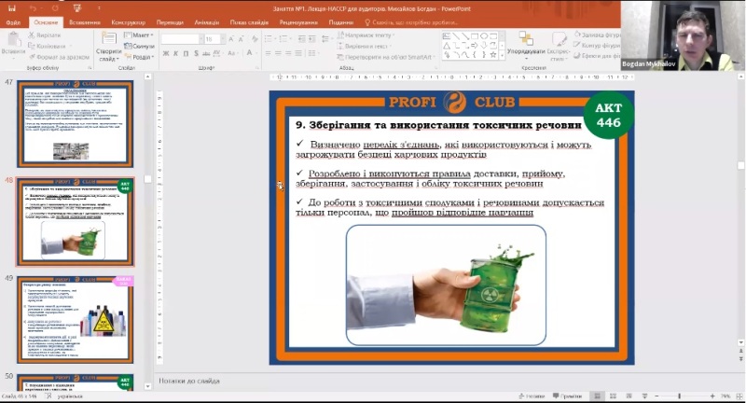Screen dimensions: 746x403
Task: Justify text alignment icon
Action: click(x=298, y=53)
